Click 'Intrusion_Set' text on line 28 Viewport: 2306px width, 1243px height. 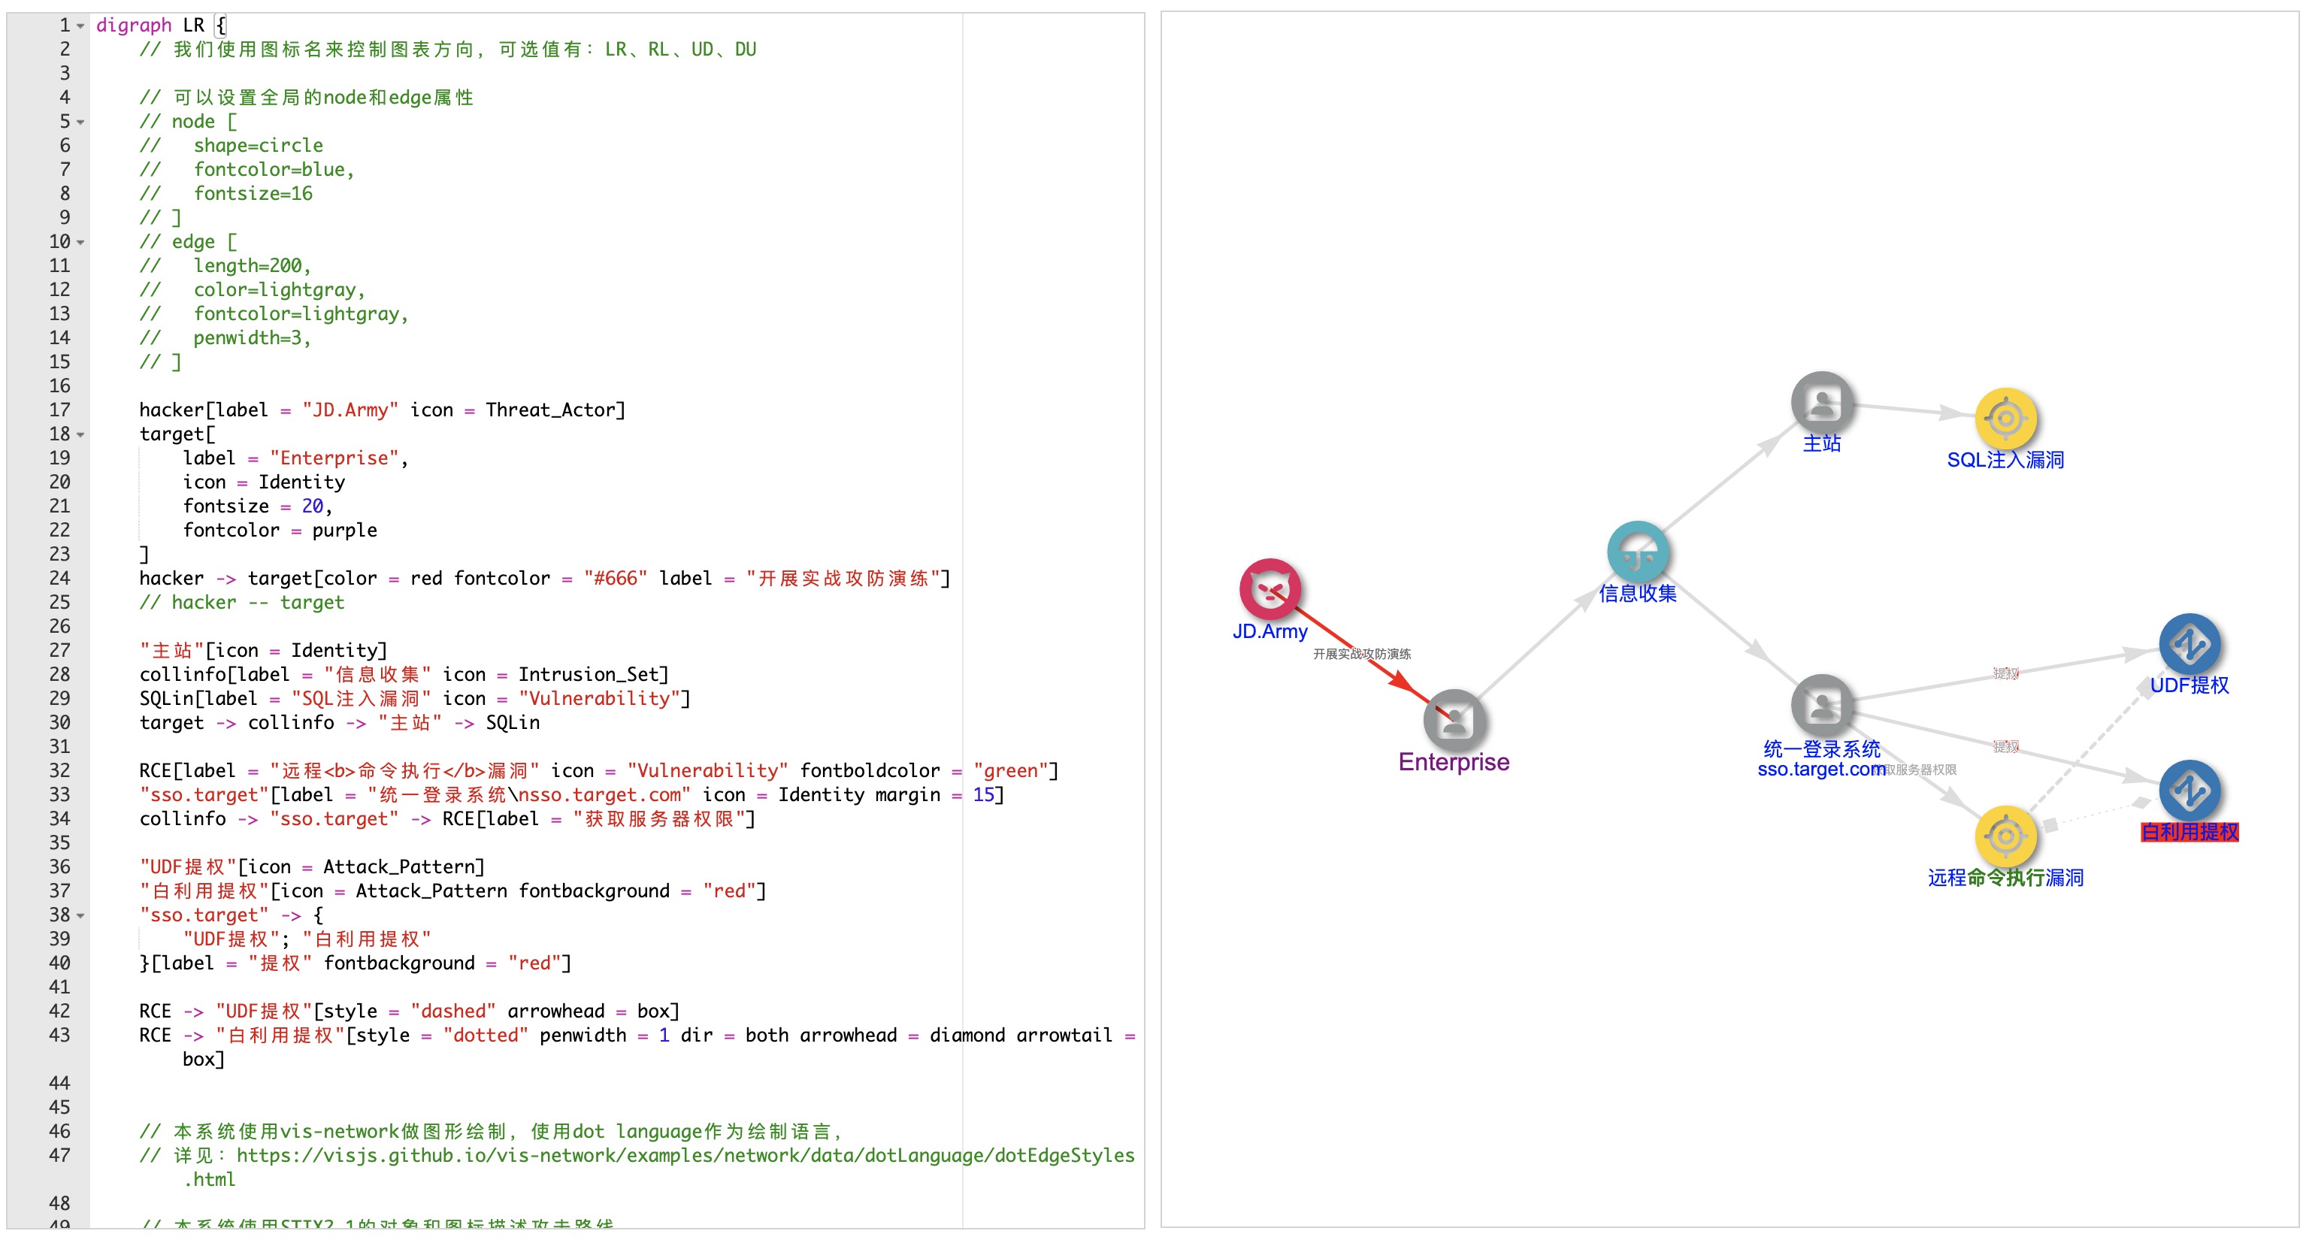[x=588, y=675]
